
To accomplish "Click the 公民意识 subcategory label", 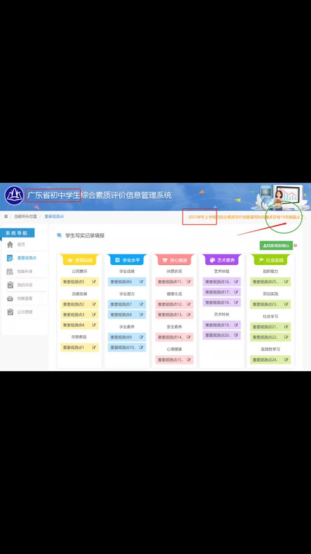I will [79, 272].
